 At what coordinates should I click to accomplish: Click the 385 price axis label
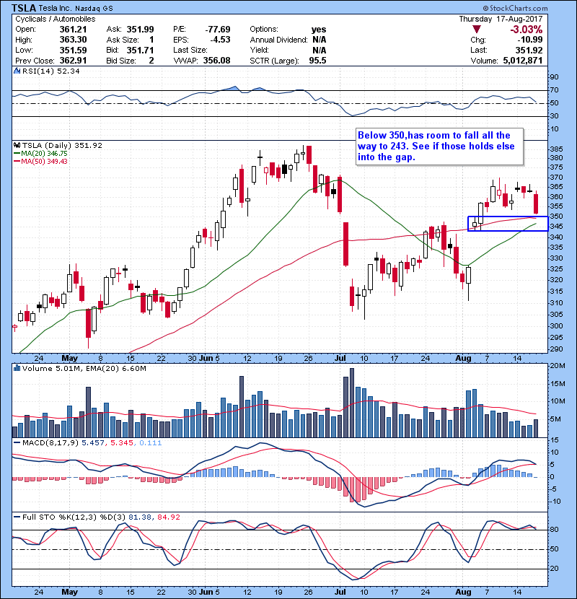pos(556,149)
